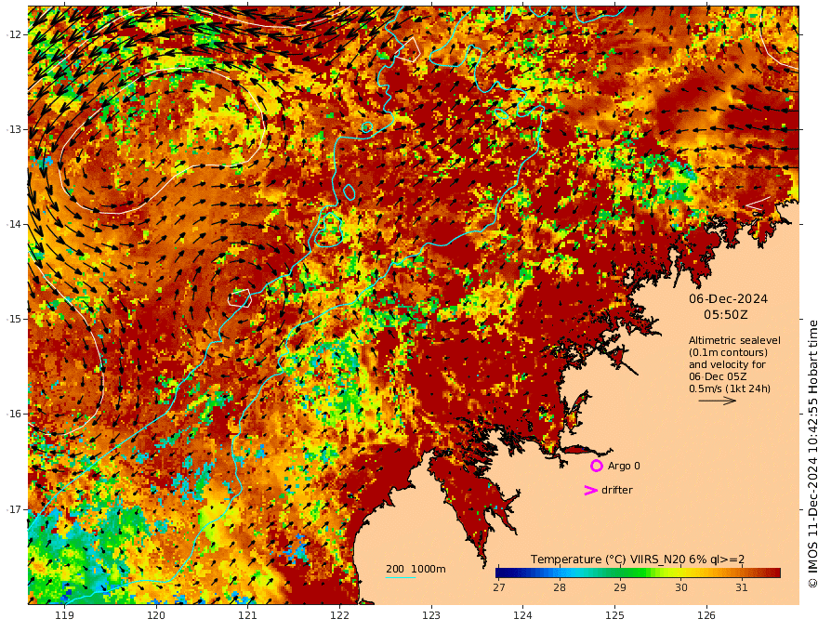This screenshot has width=818, height=632.
Task: Click the "Argo 0" legend label
Action: click(x=624, y=466)
